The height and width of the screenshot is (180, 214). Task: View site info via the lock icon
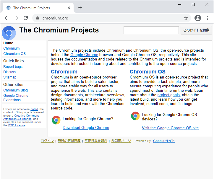tap(38, 18)
